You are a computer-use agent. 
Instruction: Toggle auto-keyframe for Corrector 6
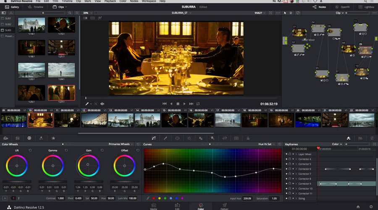(x=293, y=169)
